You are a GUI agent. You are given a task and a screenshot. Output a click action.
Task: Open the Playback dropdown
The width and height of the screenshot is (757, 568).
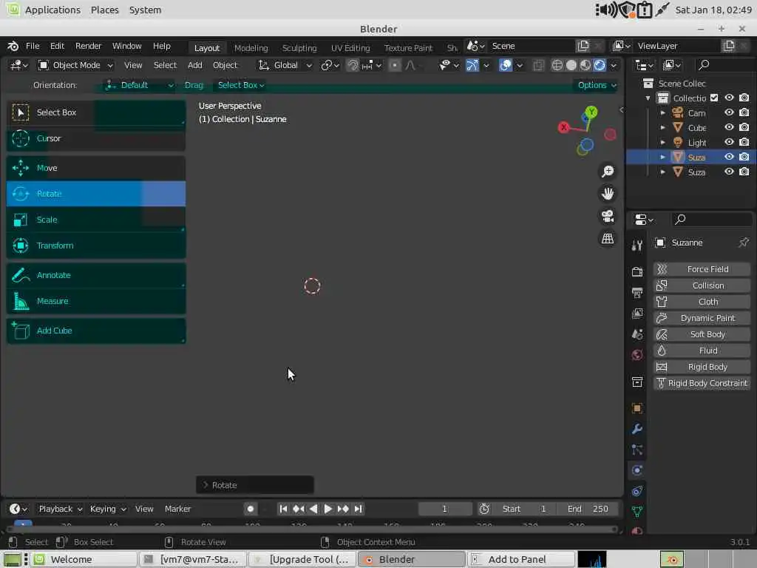click(x=60, y=509)
